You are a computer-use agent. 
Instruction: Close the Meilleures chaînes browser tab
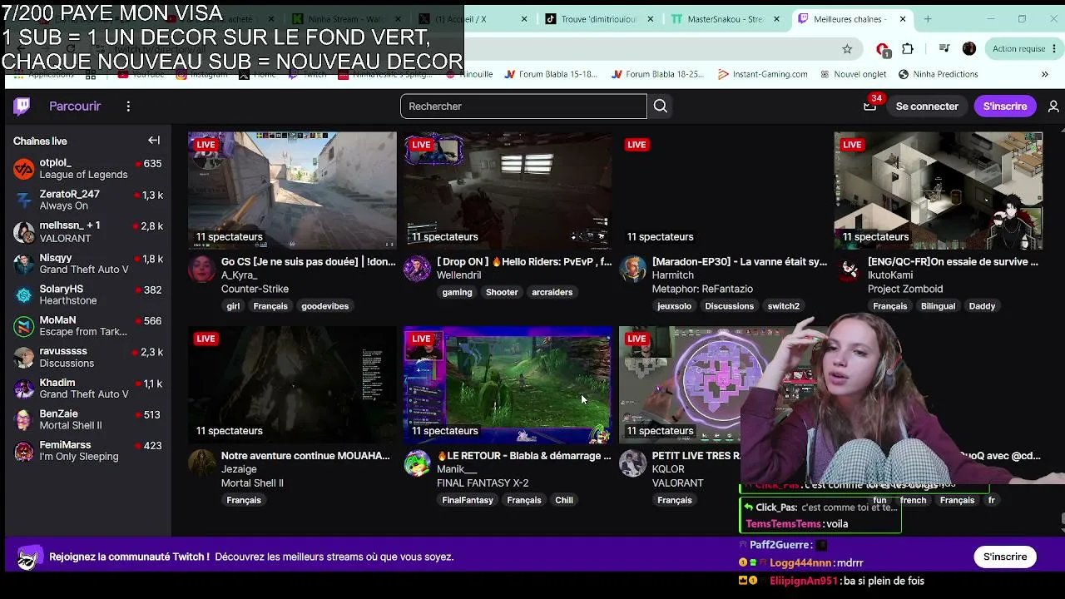(x=903, y=19)
